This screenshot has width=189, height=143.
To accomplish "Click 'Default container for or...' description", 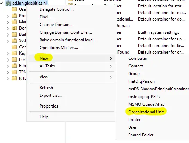I will click(x=161, y=52).
